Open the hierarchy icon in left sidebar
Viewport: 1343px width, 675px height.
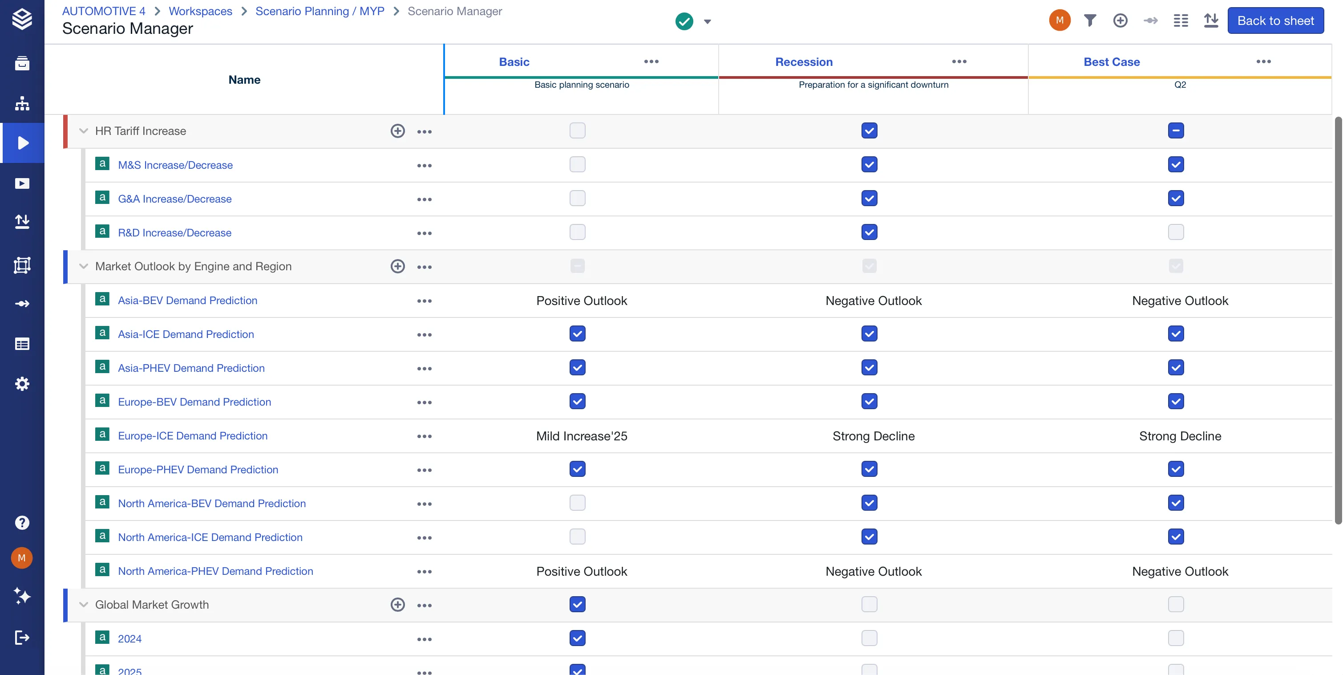pyautogui.click(x=22, y=103)
